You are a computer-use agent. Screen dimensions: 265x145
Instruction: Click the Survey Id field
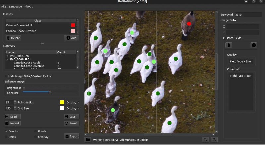(248, 15)
